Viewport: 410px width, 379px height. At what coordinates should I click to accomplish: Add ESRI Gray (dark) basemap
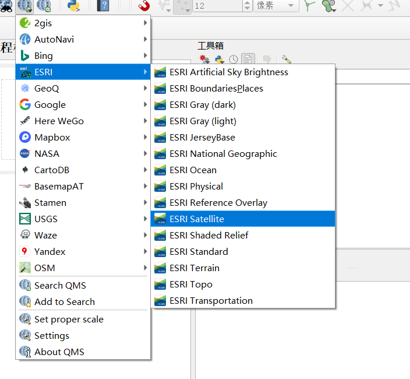tap(243, 105)
